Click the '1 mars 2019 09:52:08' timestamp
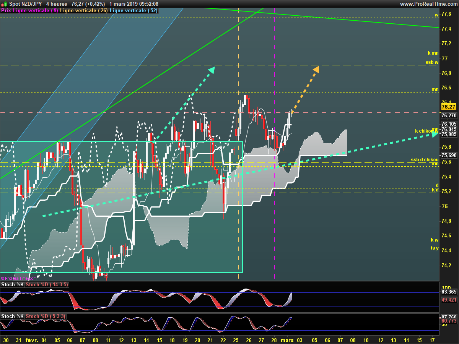Screen dimensions: 459x344 pos(134,4)
